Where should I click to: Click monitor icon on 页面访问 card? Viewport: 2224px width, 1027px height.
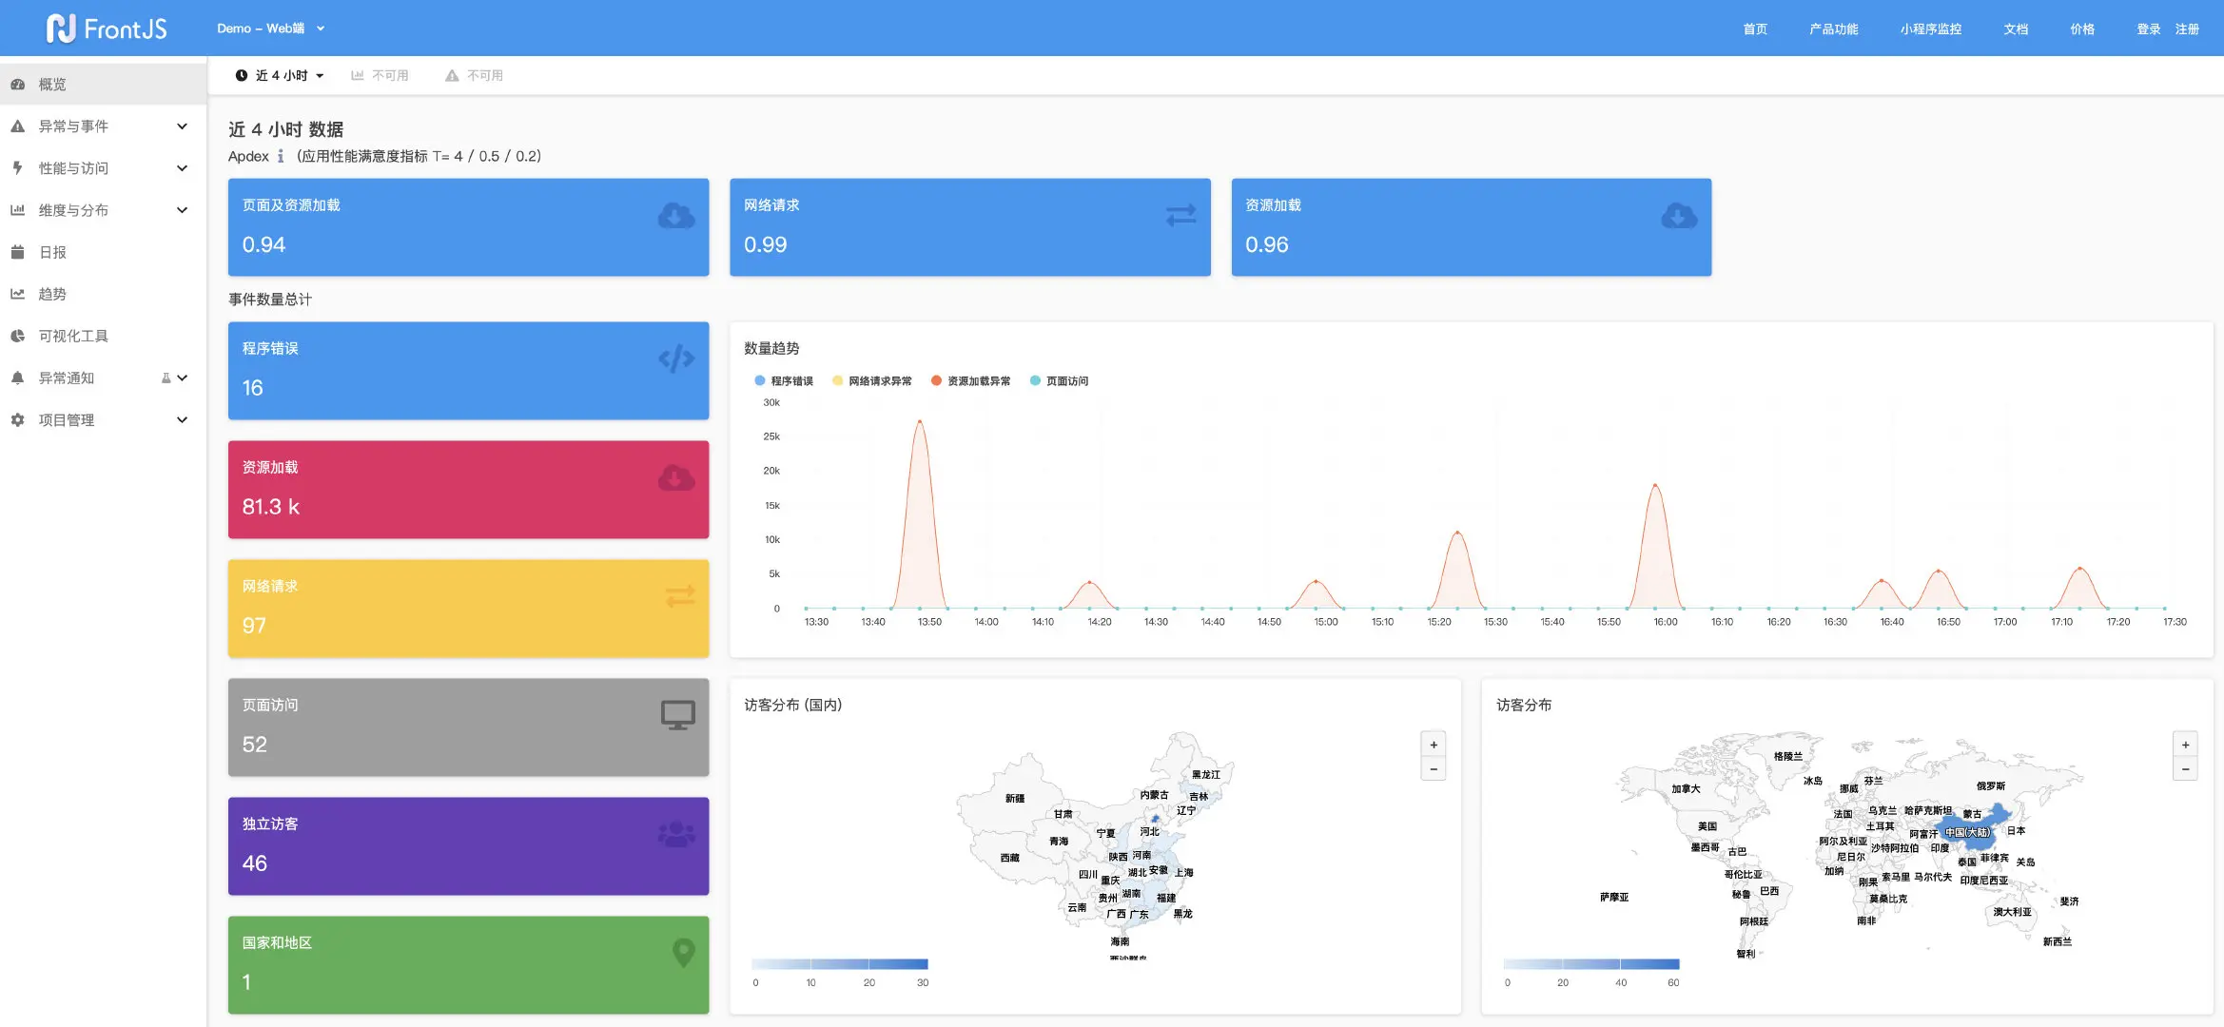tap(678, 715)
